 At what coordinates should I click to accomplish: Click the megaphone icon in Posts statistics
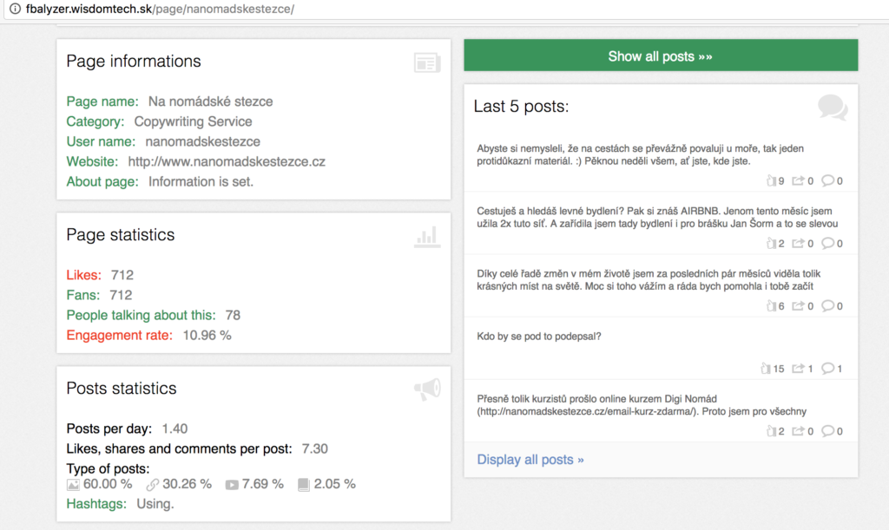point(427,389)
